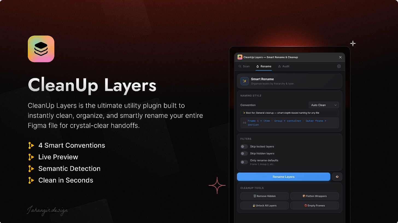Viewport: 398px width, 223px height.
Task: Click the Remove Hidden button
Action: click(264, 196)
